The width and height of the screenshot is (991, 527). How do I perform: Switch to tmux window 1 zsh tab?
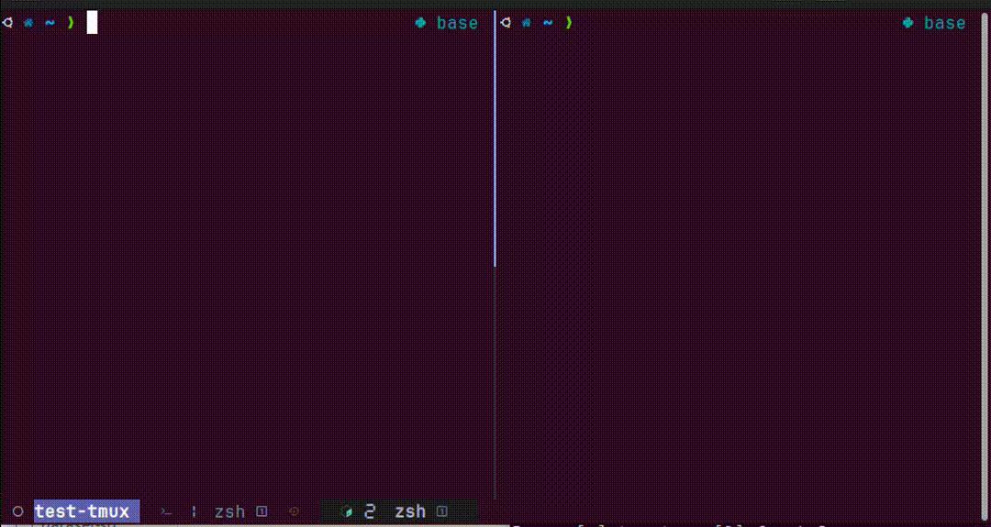point(228,511)
